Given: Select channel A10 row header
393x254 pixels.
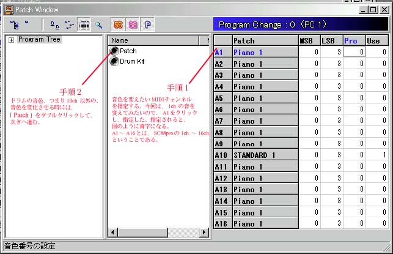Looking at the screenshot, I should coord(221,155).
